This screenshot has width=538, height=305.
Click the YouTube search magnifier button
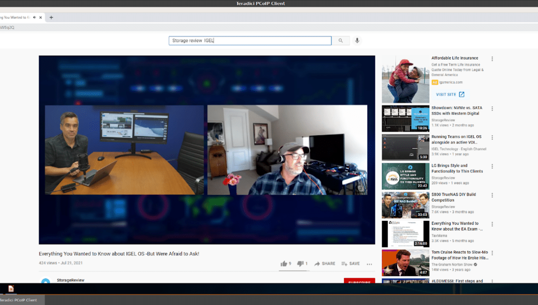[340, 40]
